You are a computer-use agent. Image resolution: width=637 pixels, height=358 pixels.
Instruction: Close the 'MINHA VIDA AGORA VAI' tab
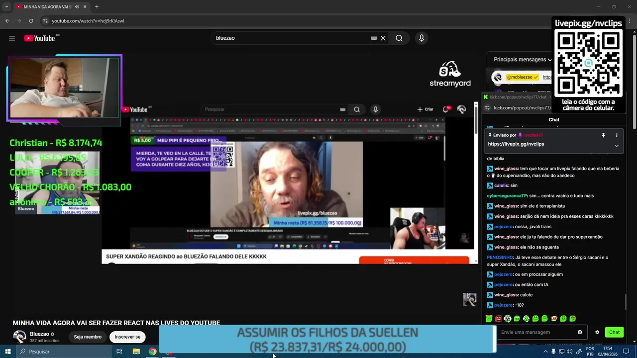point(85,7)
